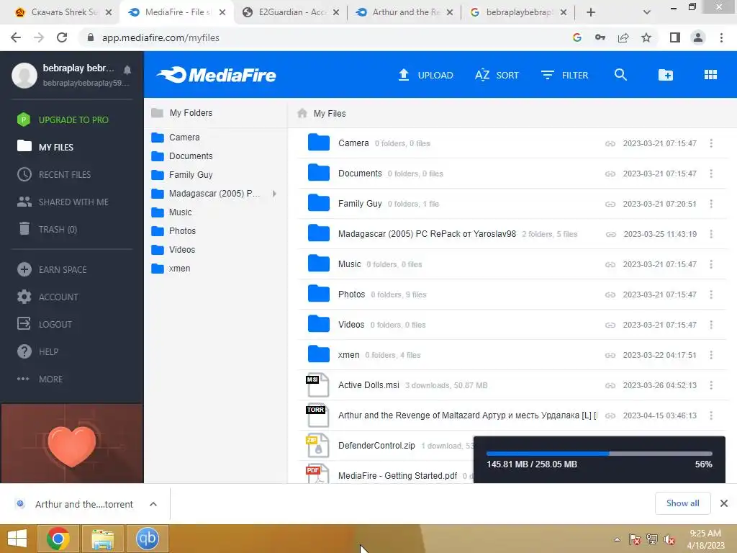This screenshot has width=737, height=553.
Task: Copy the share link for Active Dolls.msi
Action: [610, 385]
